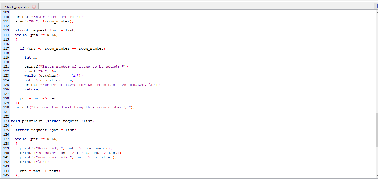Image resolution: width=378 pixels, height=179 pixels.
Task: Click line number 145 in the margin
Action: coord(6,175)
